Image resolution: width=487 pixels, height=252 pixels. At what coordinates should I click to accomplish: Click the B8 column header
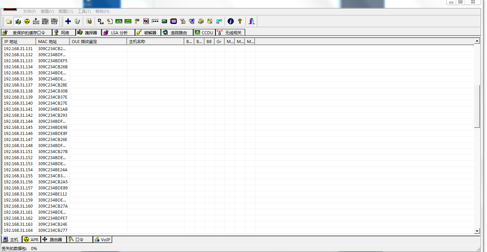[x=209, y=42]
